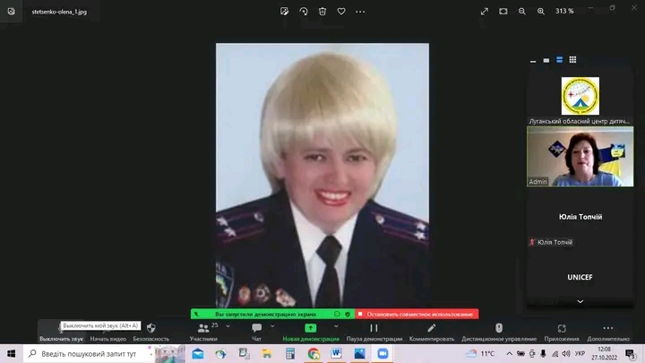
Task: Zoom out with the minus magnifier
Action: [x=522, y=12]
